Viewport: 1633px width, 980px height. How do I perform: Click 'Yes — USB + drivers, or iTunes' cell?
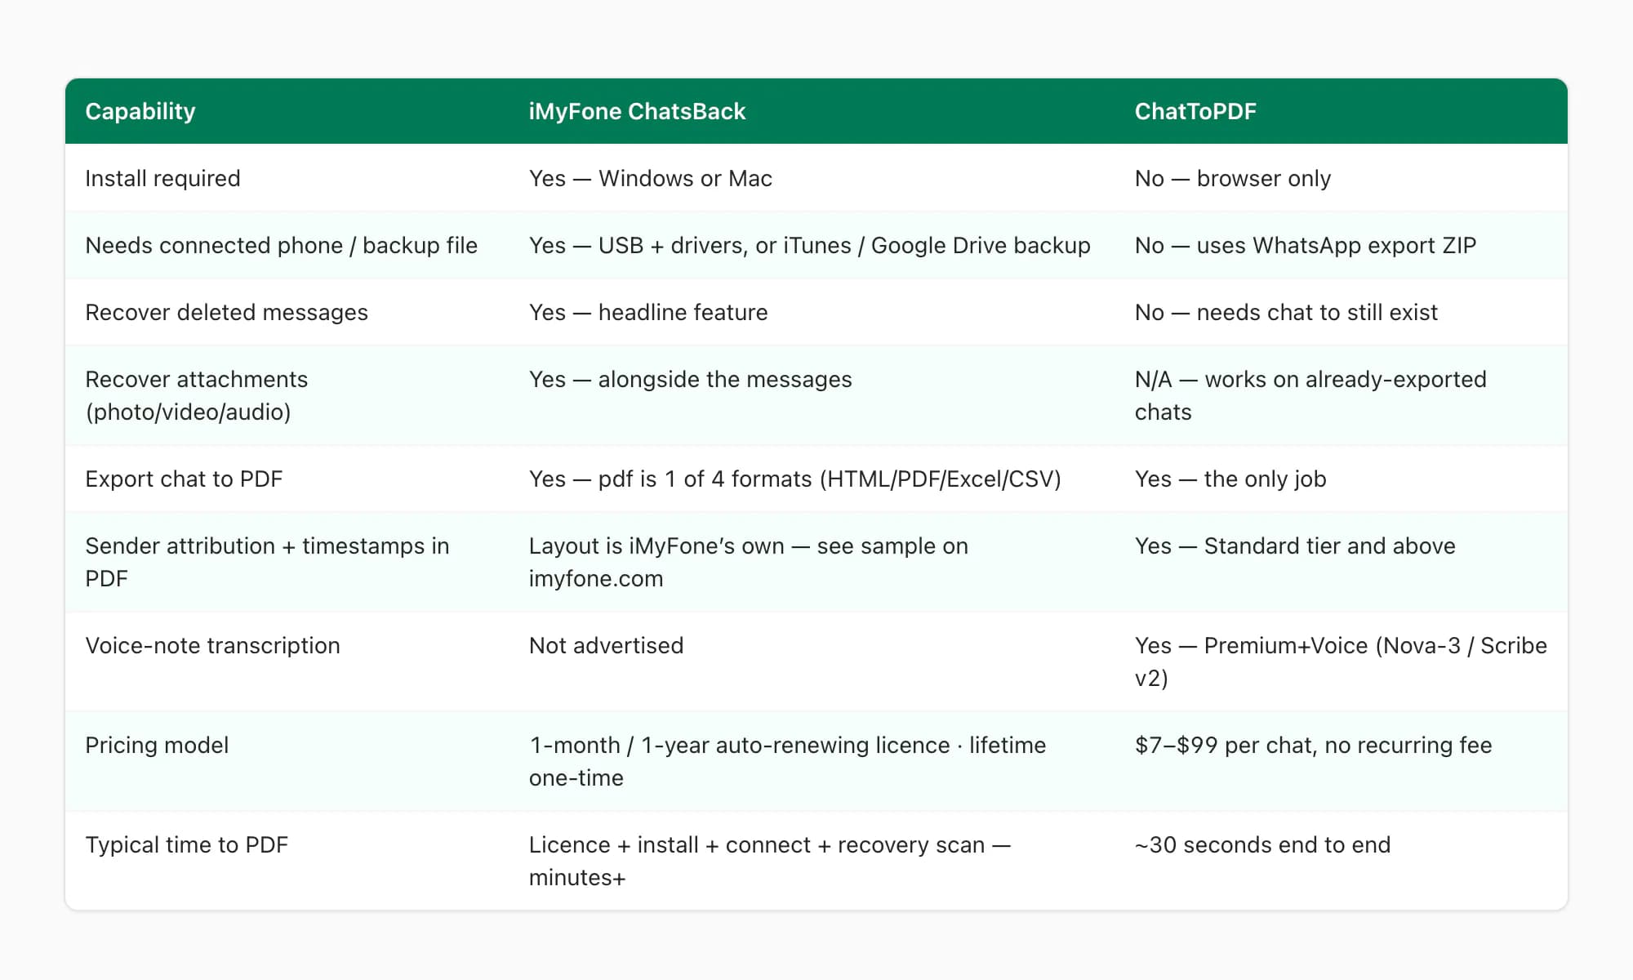tap(809, 245)
